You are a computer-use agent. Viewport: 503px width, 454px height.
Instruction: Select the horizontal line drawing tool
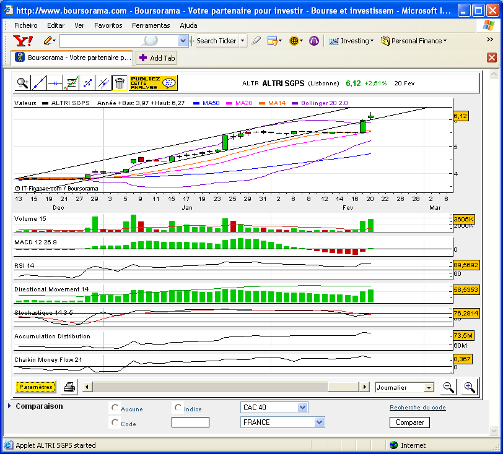[x=55, y=84]
